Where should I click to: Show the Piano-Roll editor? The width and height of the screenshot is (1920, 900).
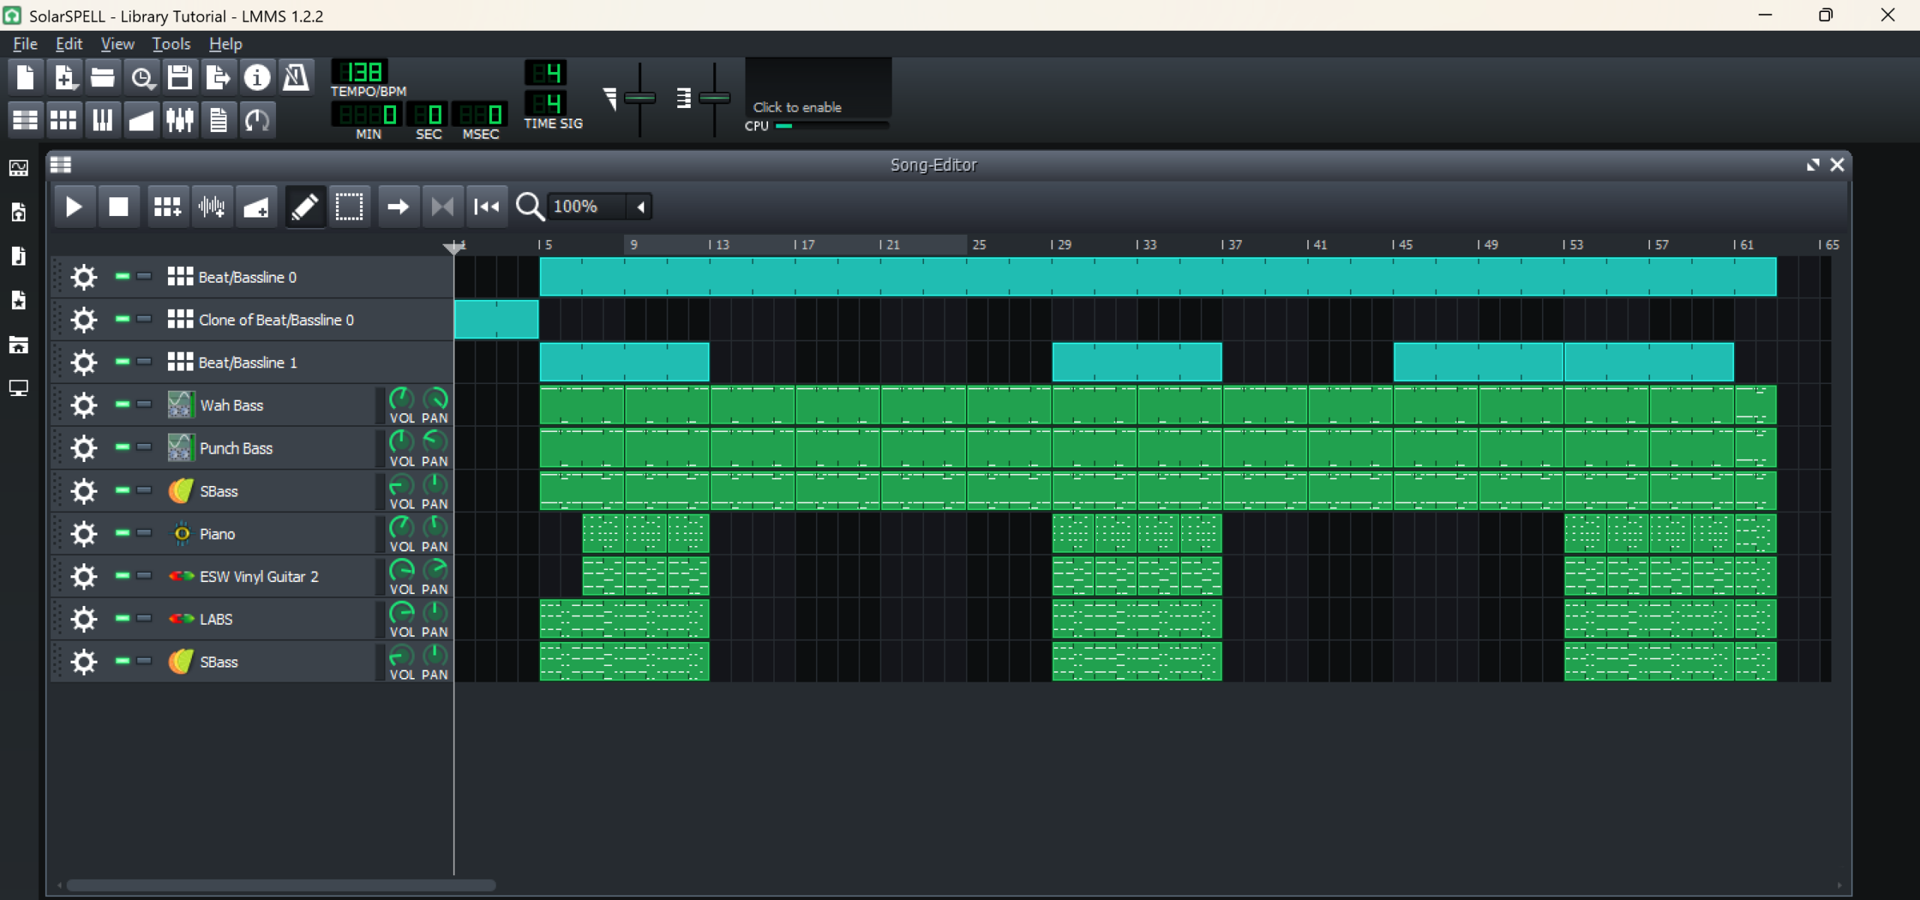[x=102, y=120]
